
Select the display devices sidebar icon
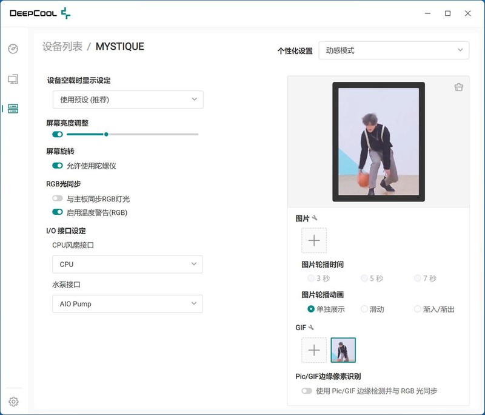[13, 79]
